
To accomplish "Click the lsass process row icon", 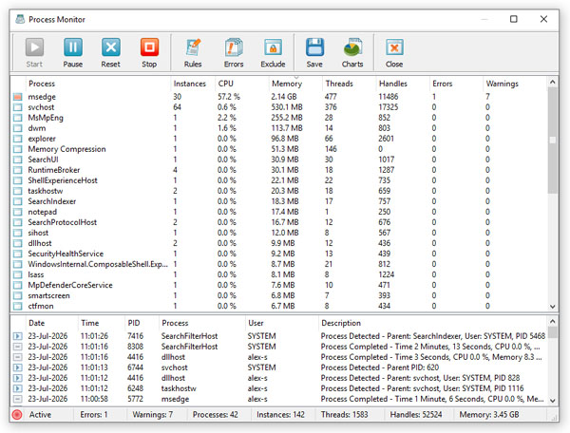I will tap(17, 275).
